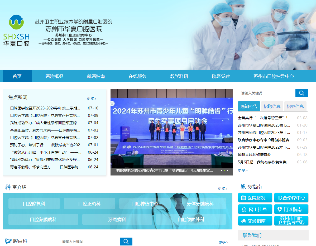
Task: Click the 联系我们 section header
Action: pyautogui.click(x=273, y=235)
